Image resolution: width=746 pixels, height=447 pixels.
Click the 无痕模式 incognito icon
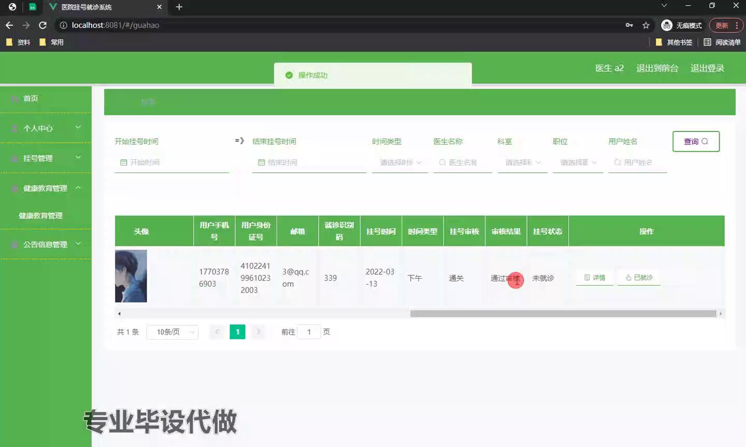pyautogui.click(x=667, y=25)
